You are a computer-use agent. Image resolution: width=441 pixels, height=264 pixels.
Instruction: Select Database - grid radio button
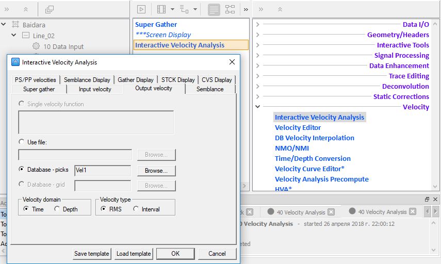[x=21, y=184]
